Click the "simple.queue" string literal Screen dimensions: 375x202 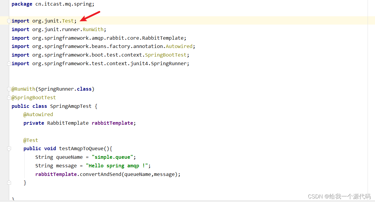[x=112, y=157]
